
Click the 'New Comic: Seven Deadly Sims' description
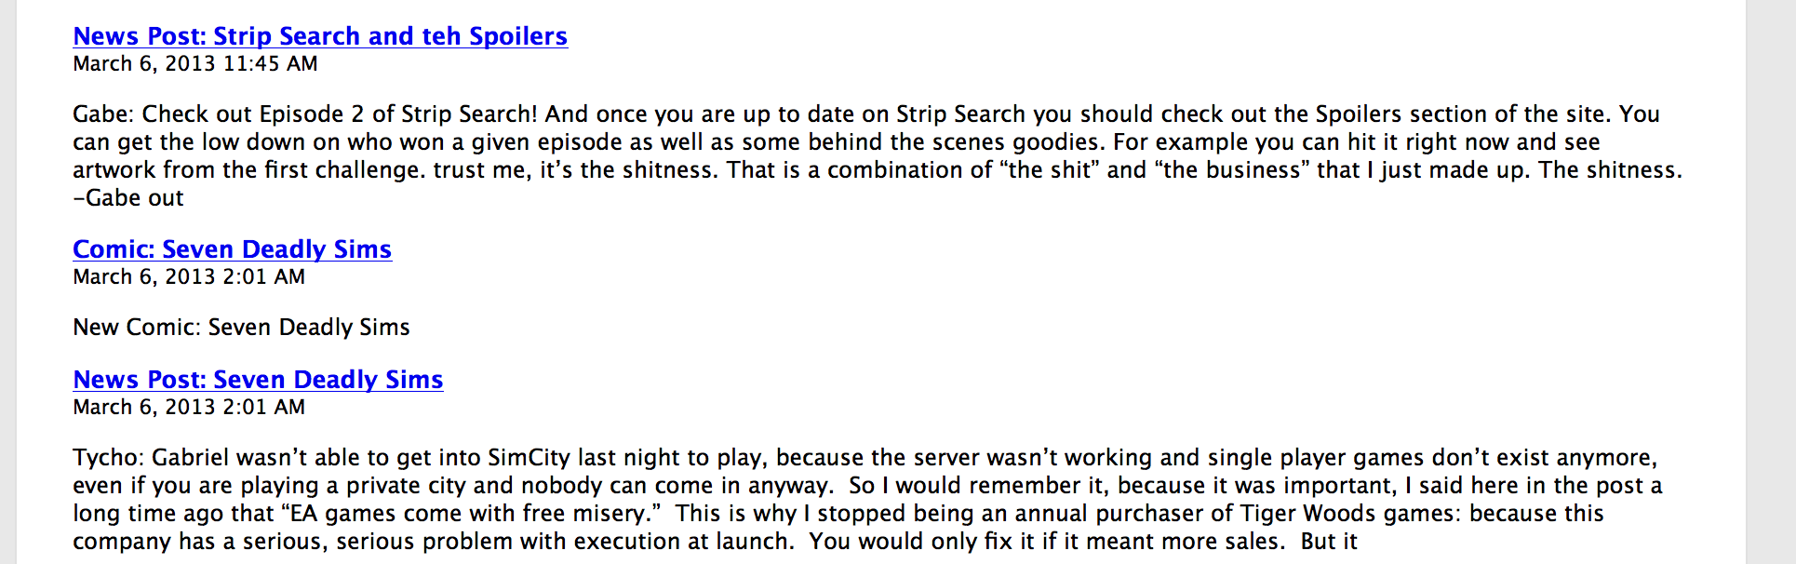[241, 328]
